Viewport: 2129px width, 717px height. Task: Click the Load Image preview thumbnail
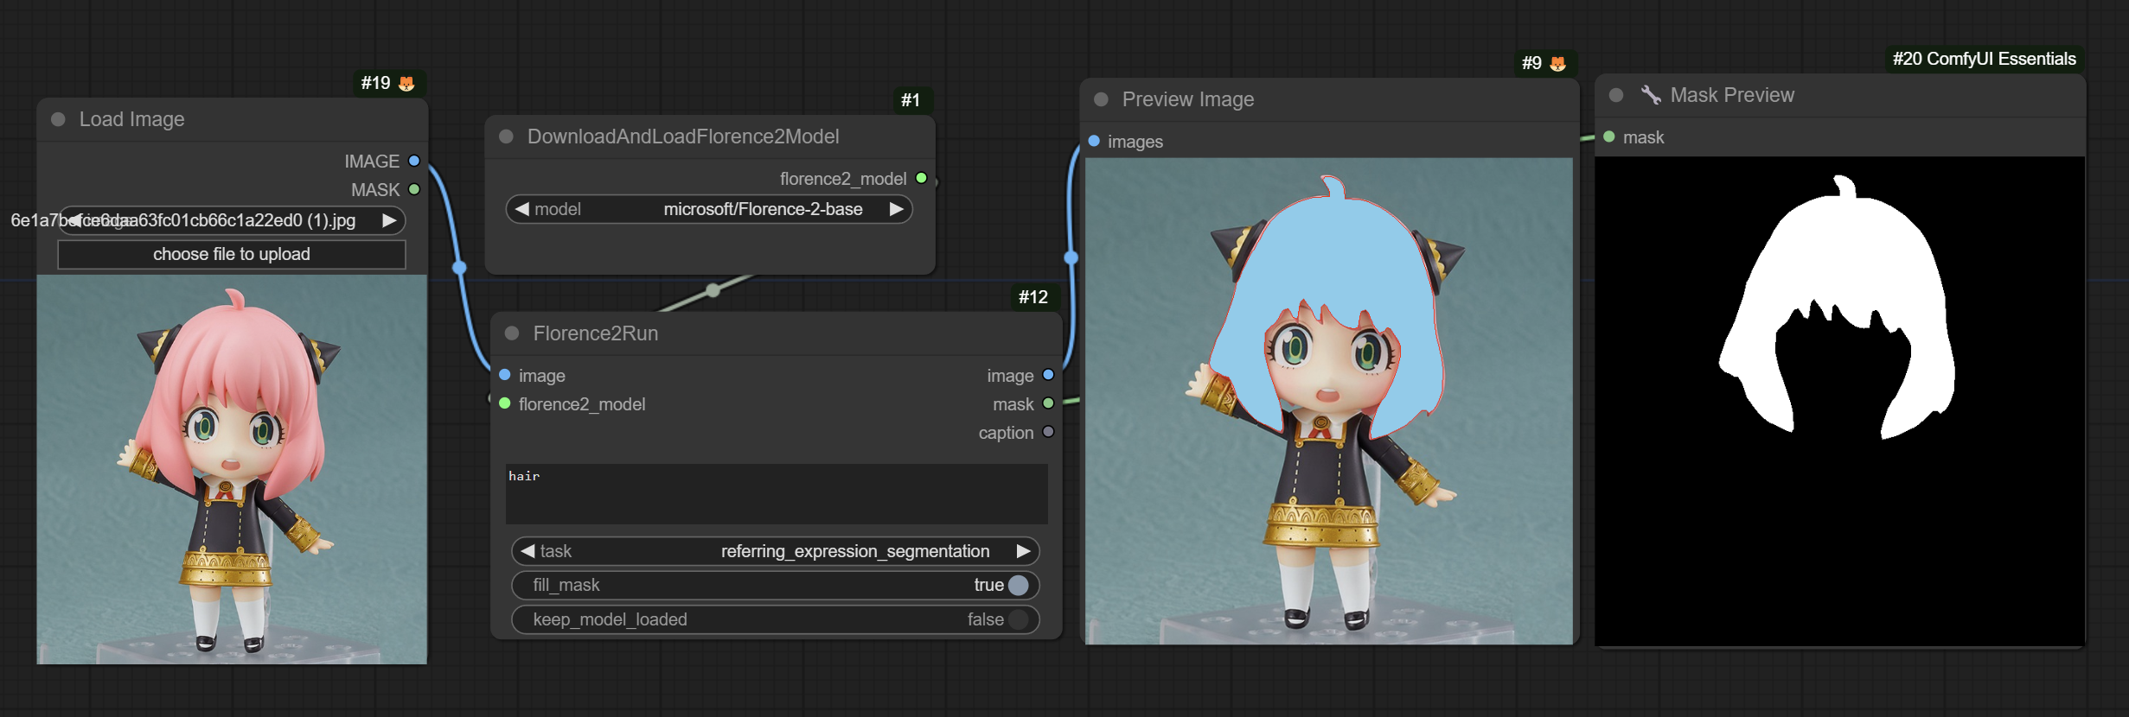point(232,469)
